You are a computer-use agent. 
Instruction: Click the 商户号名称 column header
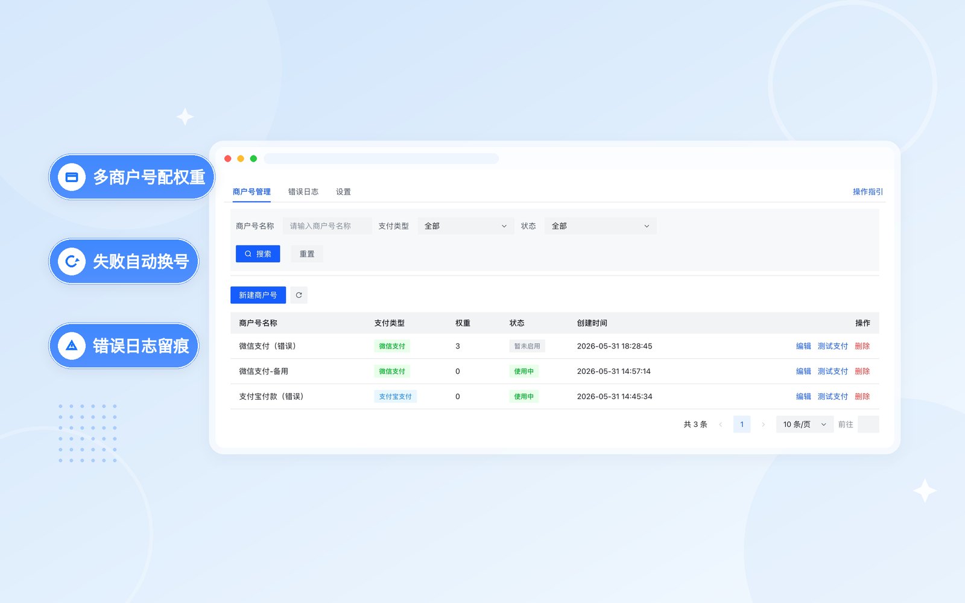click(258, 323)
